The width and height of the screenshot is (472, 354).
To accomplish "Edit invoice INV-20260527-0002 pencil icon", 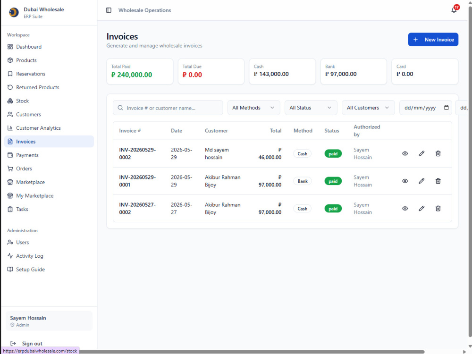I will (x=421, y=208).
